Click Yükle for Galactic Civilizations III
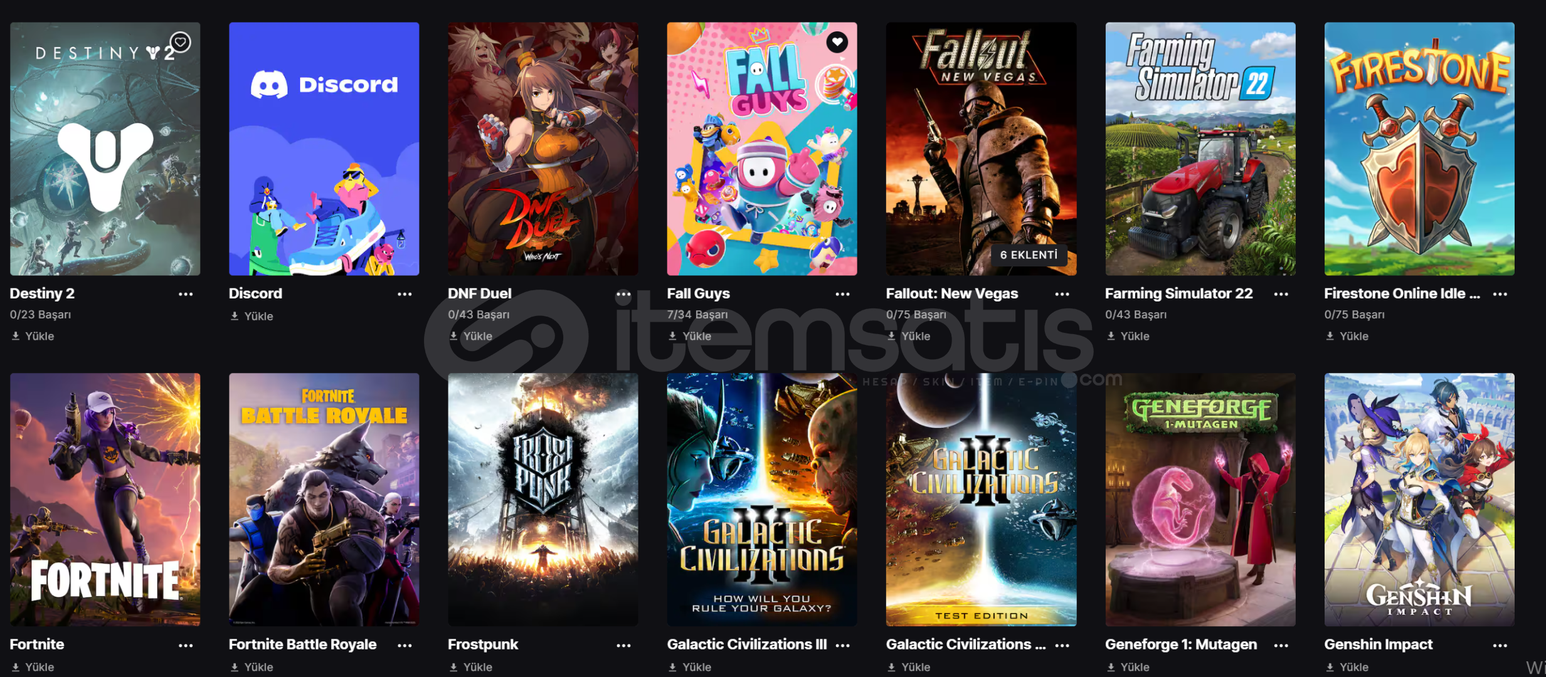The image size is (1546, 677). pos(690,667)
